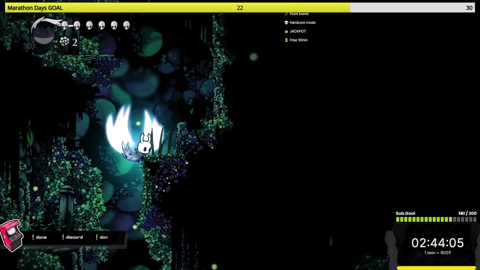Click the "Free 10min" reward text

[x=298, y=40]
